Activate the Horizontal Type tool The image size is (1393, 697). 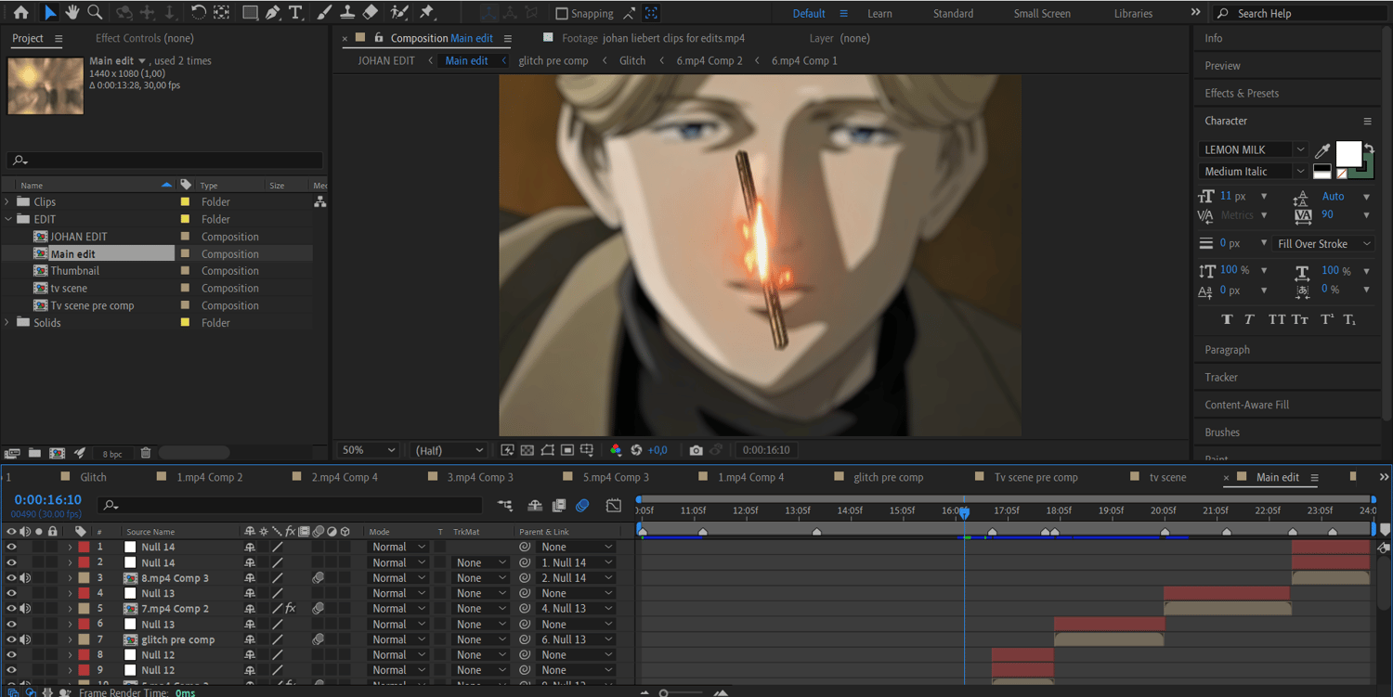(x=295, y=13)
